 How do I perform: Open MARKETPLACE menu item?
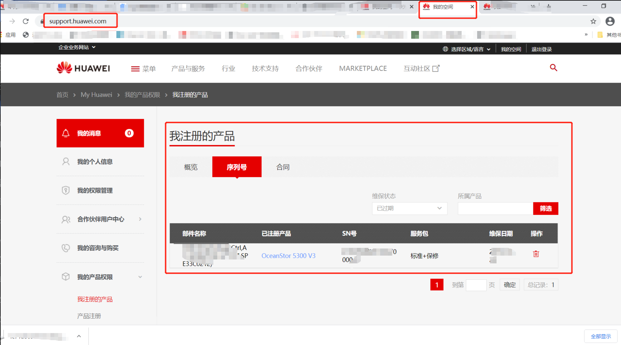point(363,68)
